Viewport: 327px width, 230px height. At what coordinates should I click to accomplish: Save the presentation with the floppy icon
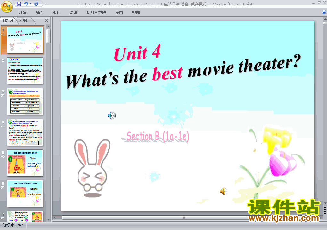coord(19,4)
